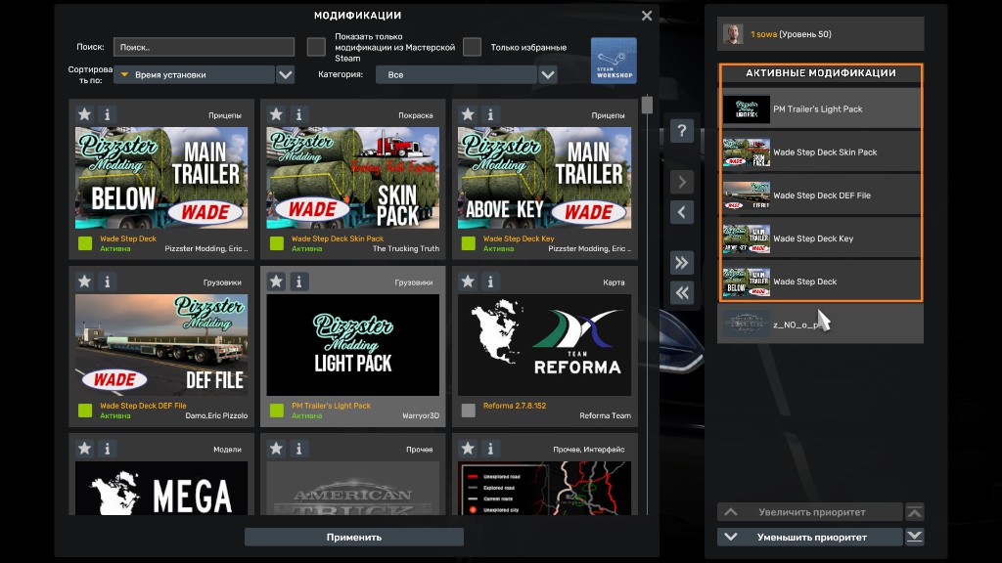1002x563 pixels.
Task: Move mod to lowest priority icon
Action: 915,537
